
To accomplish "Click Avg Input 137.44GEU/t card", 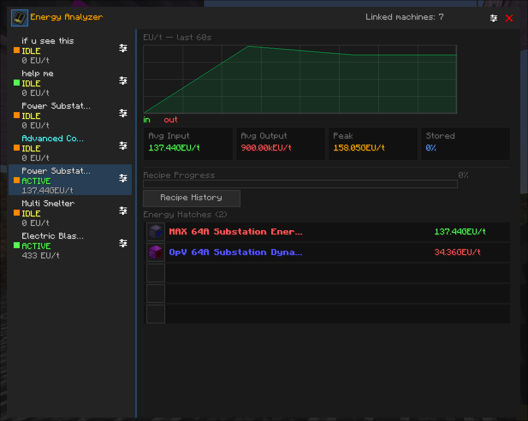I will (188, 144).
